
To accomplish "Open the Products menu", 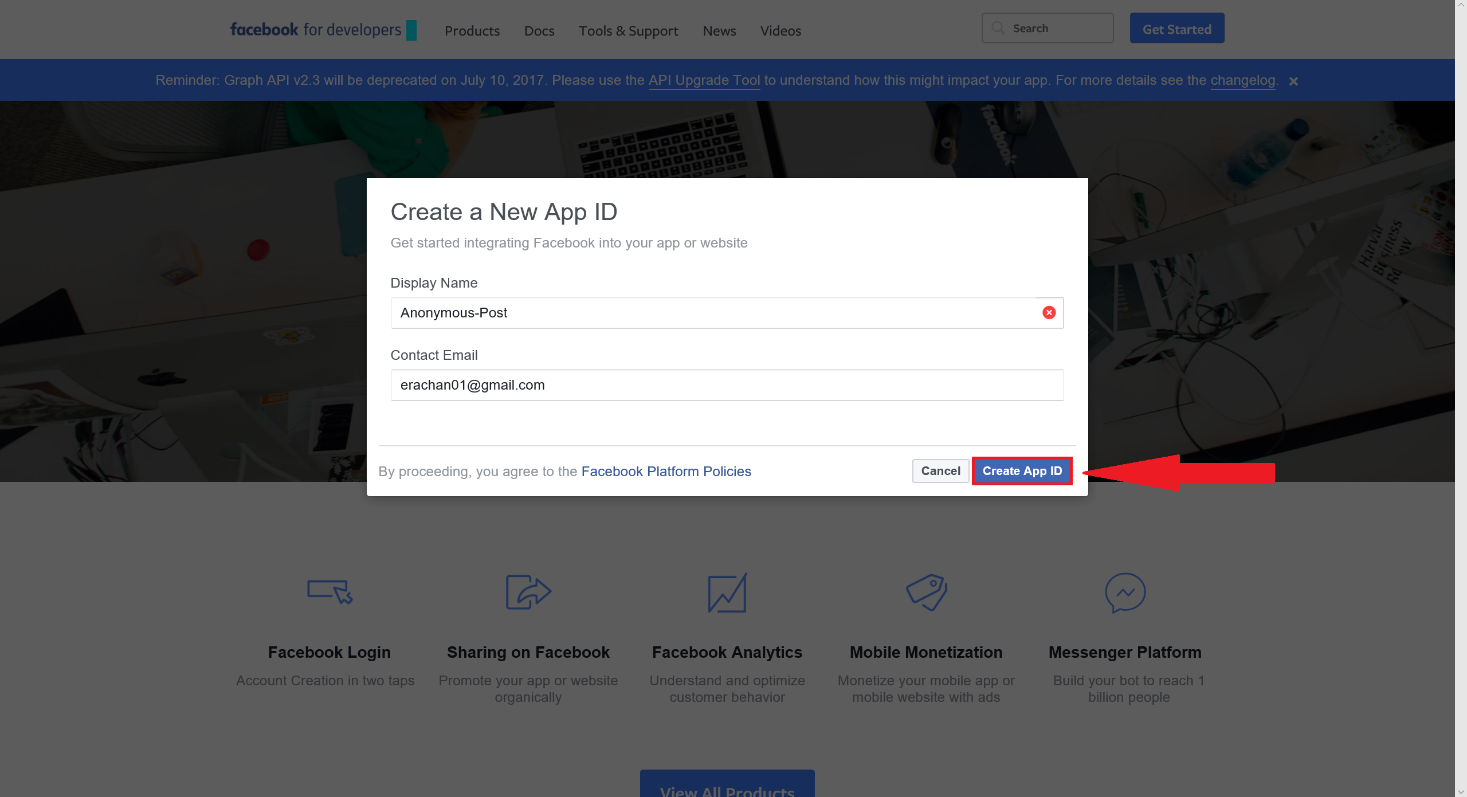I will click(x=472, y=31).
